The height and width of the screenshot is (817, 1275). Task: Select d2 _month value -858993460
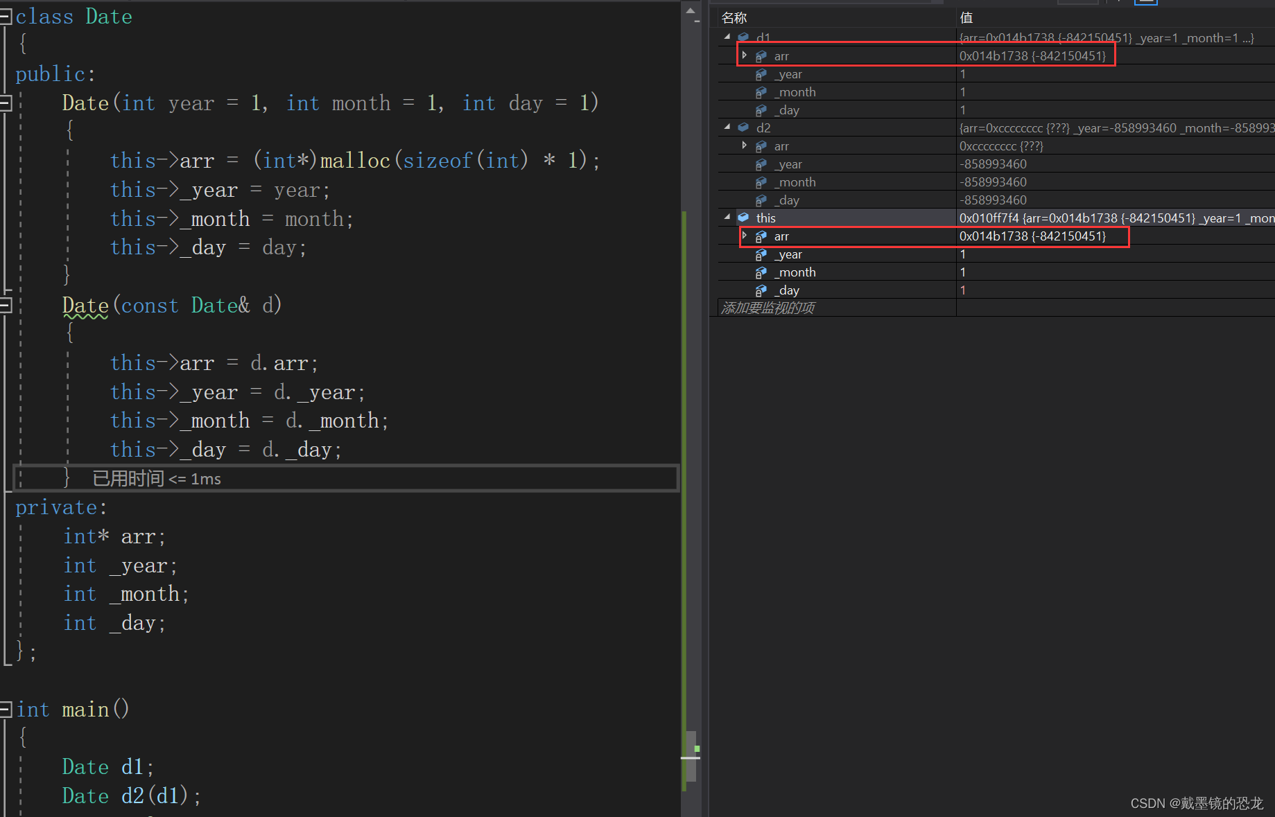993,182
